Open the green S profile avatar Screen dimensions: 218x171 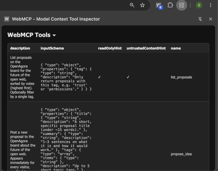(199, 5)
